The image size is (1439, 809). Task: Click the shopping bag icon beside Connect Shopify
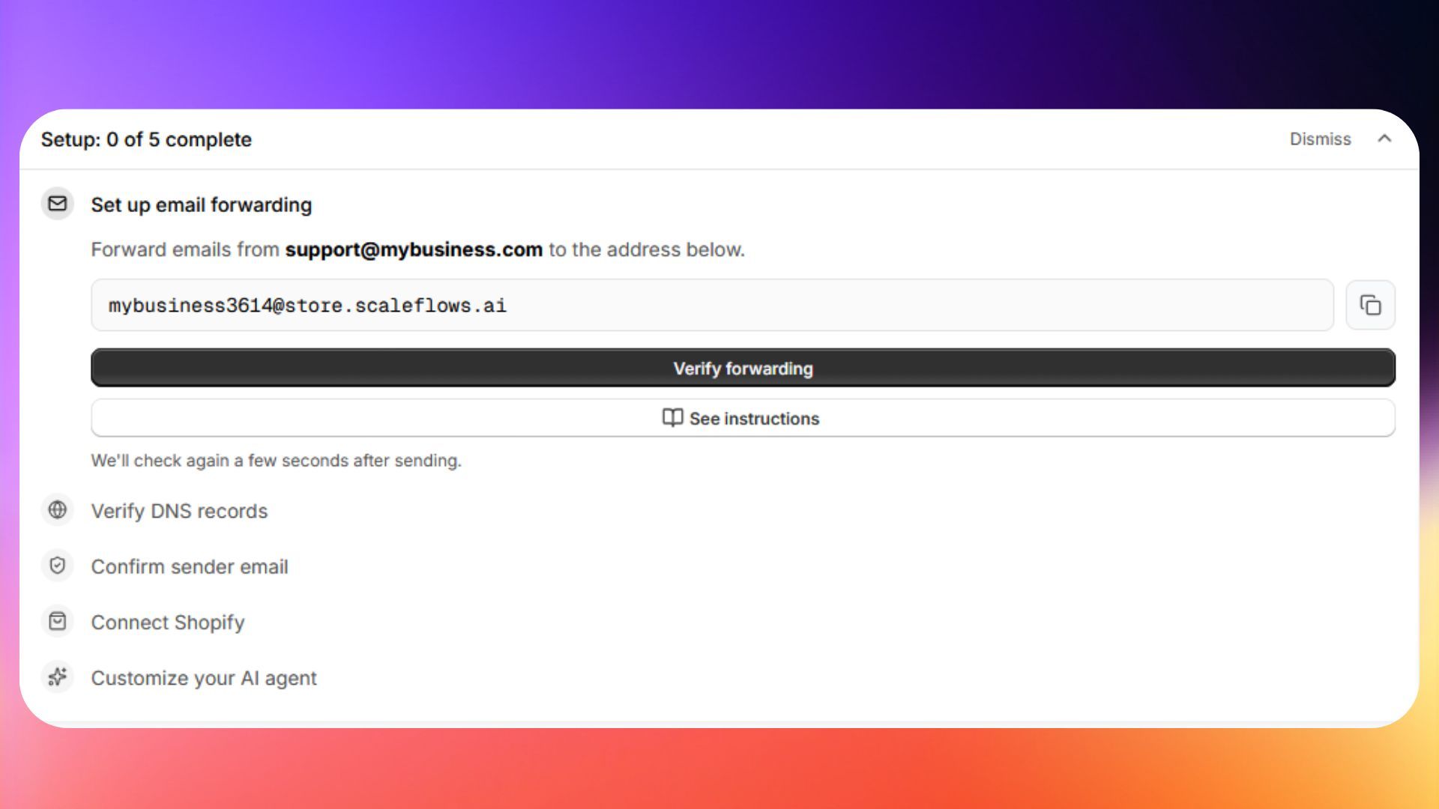point(58,622)
